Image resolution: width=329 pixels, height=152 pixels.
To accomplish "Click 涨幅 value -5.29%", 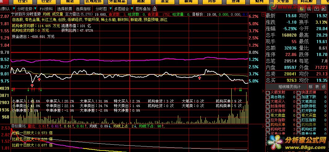I will pos(289,29).
